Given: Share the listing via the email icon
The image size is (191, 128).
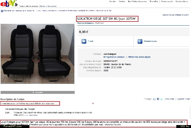Looking at the screenshot, I should point(154,99).
